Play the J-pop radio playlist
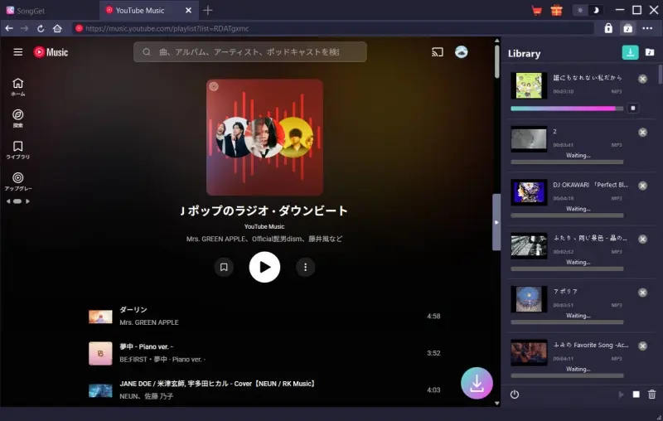 point(264,267)
